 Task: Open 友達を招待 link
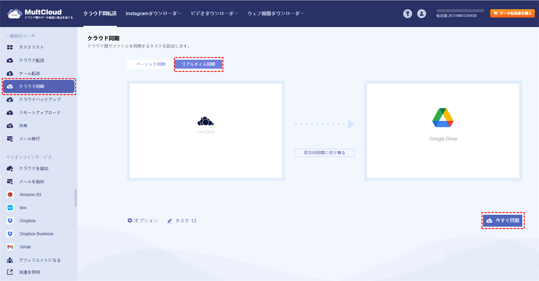pyautogui.click(x=30, y=272)
